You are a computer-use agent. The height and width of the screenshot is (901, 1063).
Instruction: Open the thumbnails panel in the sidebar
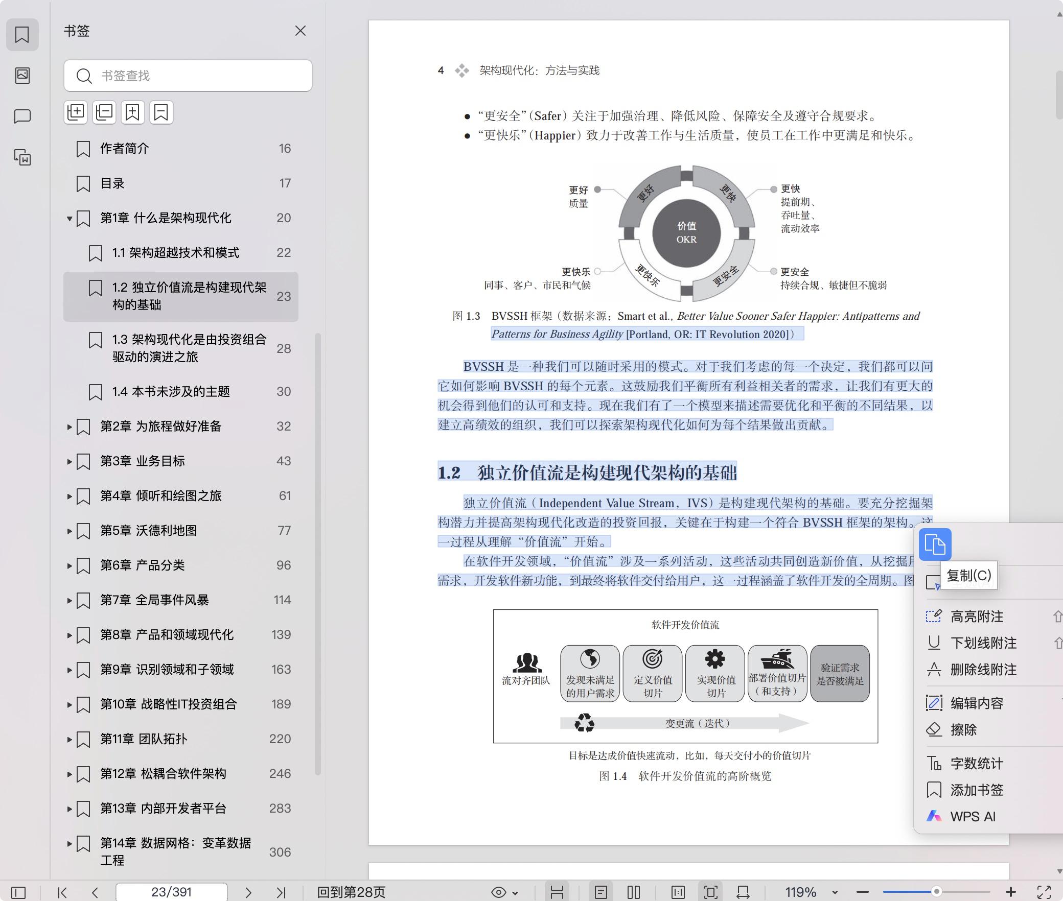click(x=22, y=76)
